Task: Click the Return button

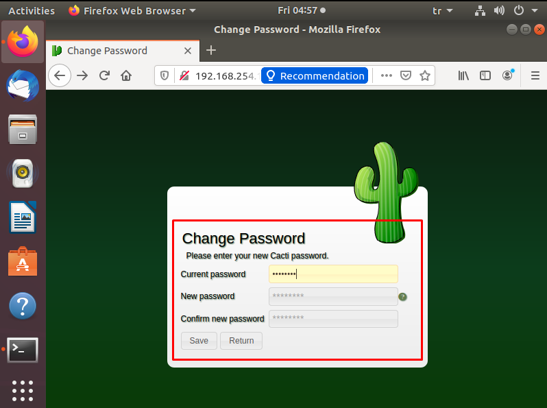Action: point(241,341)
